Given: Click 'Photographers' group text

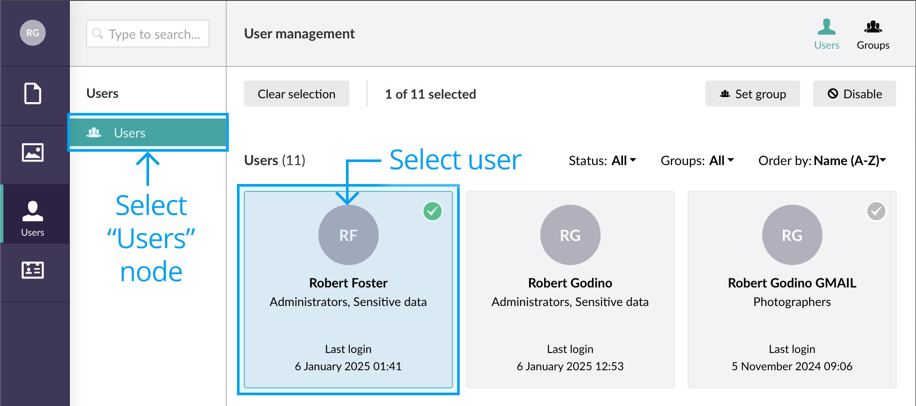Looking at the screenshot, I should [x=792, y=302].
